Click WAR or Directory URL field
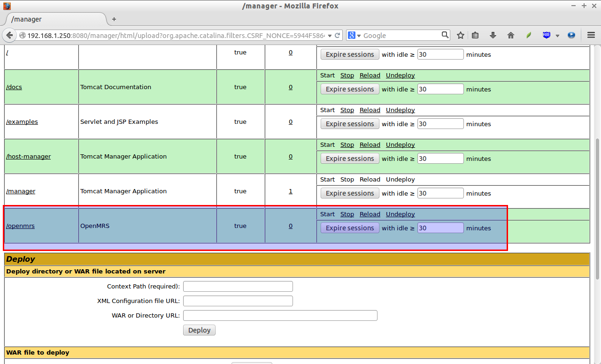The image size is (601, 364). pos(280,316)
